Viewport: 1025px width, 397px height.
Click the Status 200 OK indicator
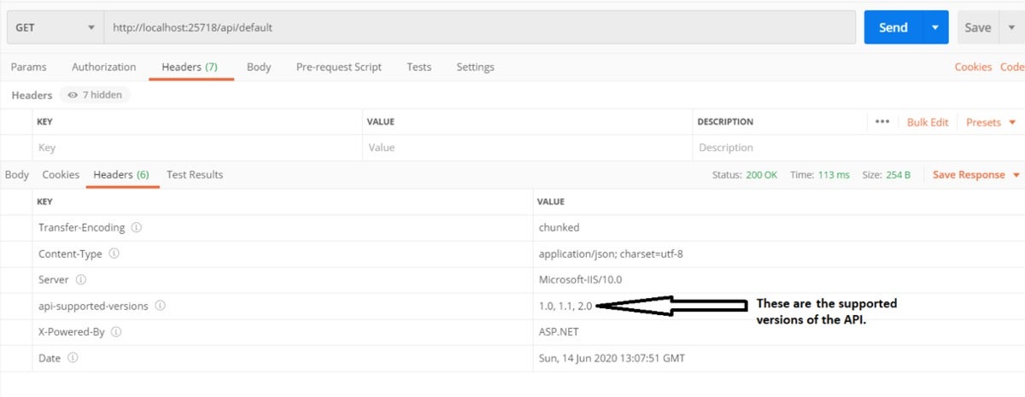coord(745,174)
